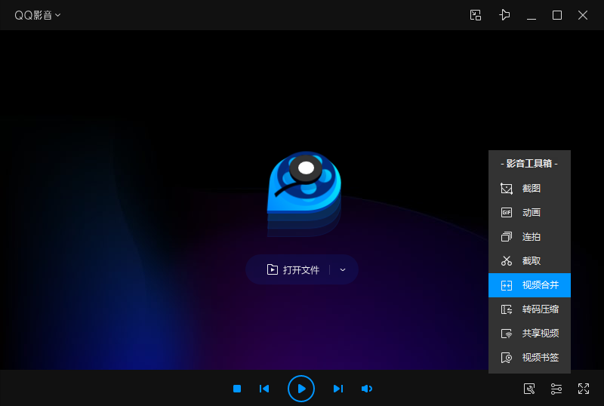Open the QQ影音 main menu dropdown
The image size is (604, 406).
(37, 15)
